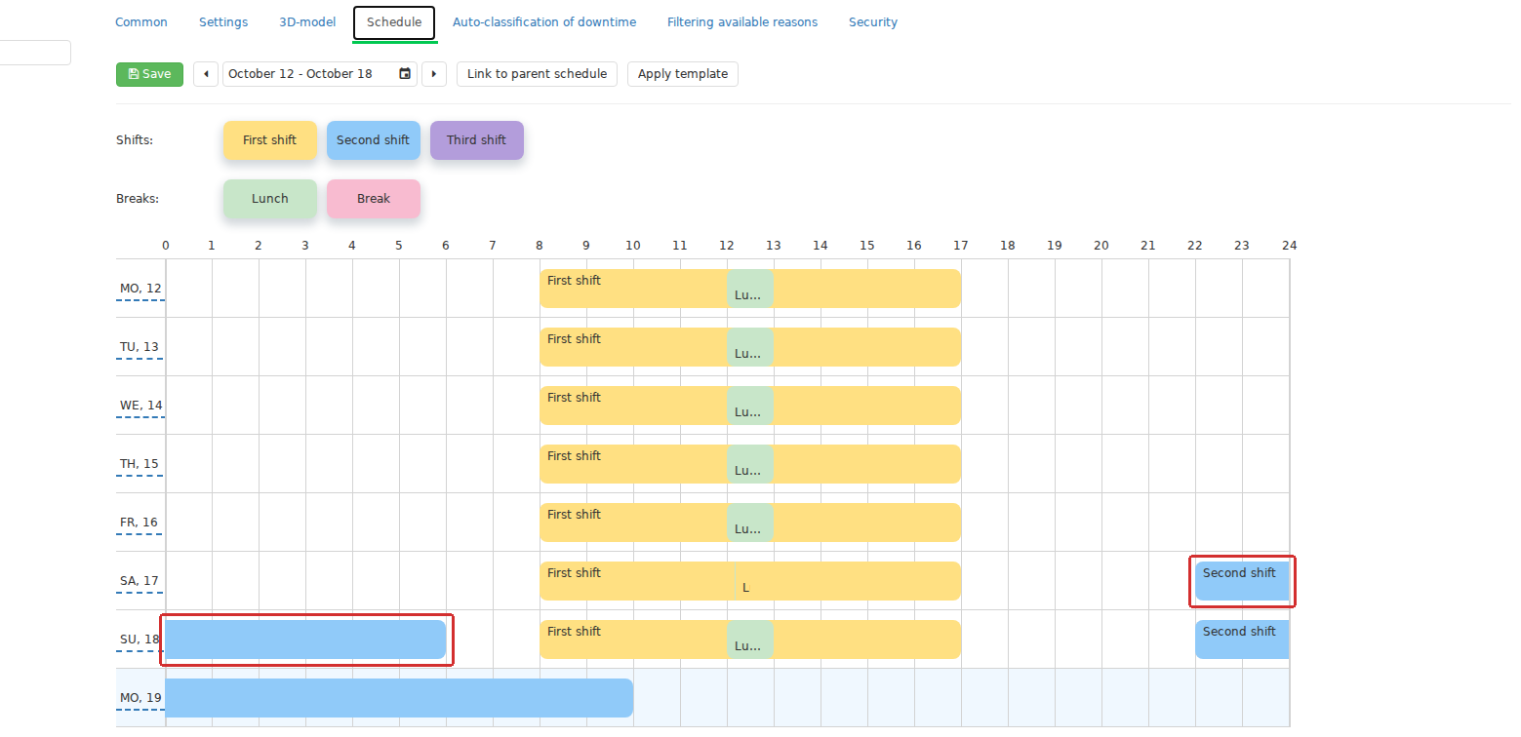Open Auto-classification of downtime tab
Viewport: 1521px width, 737px height.
[x=544, y=22]
